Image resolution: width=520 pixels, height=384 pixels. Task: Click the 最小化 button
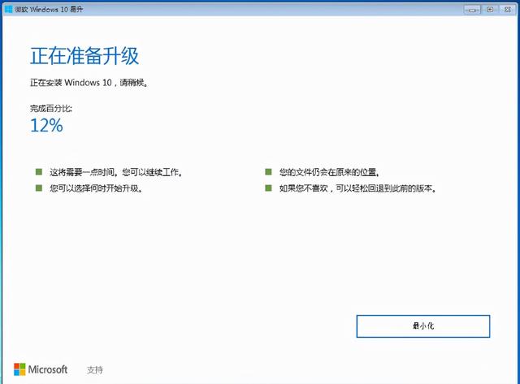[422, 326]
